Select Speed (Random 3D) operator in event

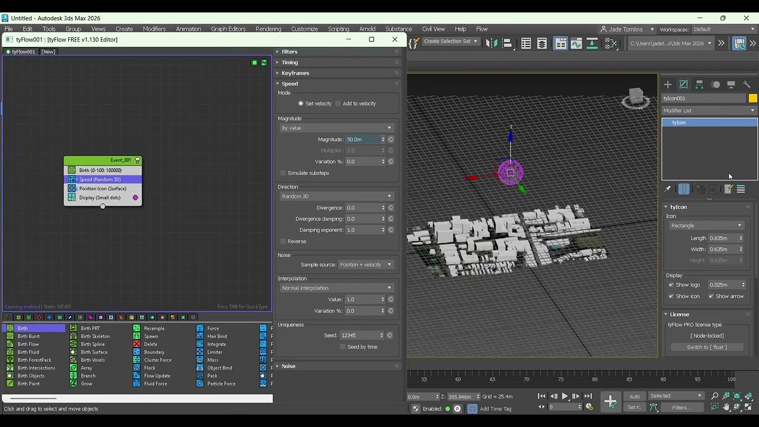[103, 180]
